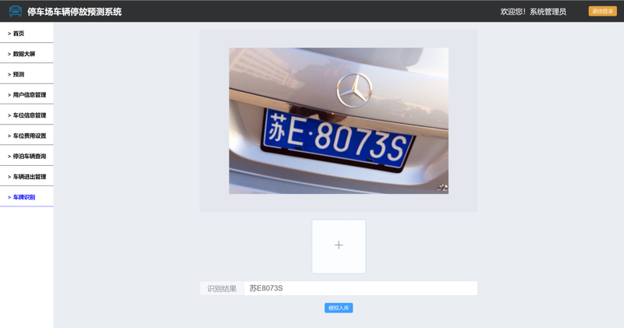Go to 用户信息管理 in sidebar
This screenshot has height=328, width=624.
[27, 94]
